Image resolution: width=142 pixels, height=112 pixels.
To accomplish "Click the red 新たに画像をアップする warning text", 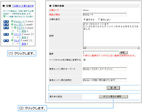I will pos(109,56).
